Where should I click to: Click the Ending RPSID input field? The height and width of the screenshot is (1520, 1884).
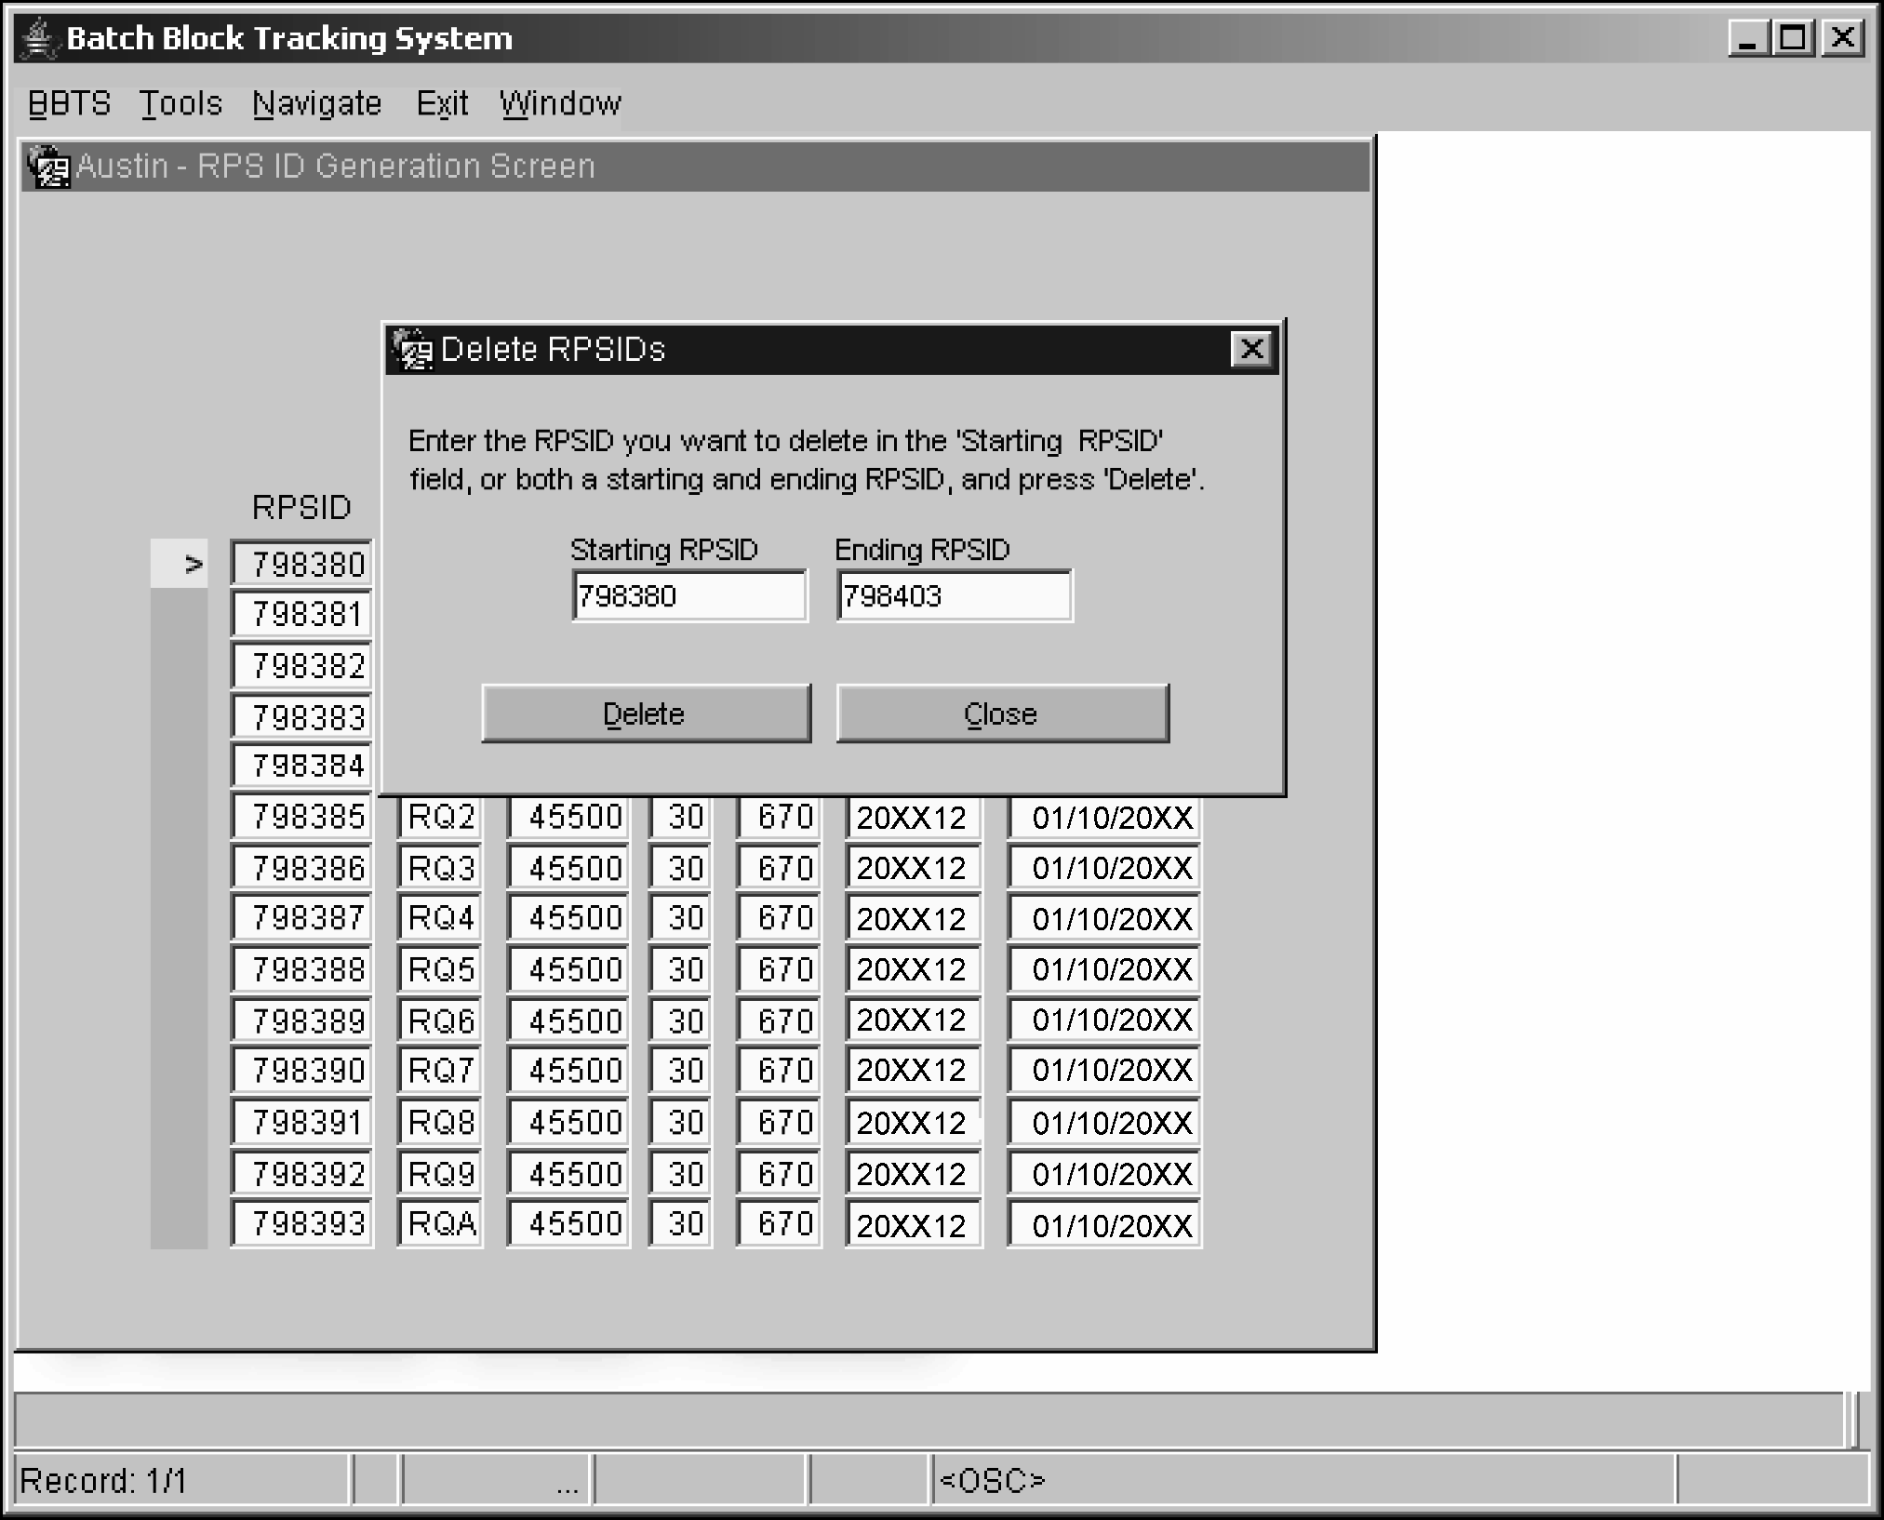(x=954, y=596)
